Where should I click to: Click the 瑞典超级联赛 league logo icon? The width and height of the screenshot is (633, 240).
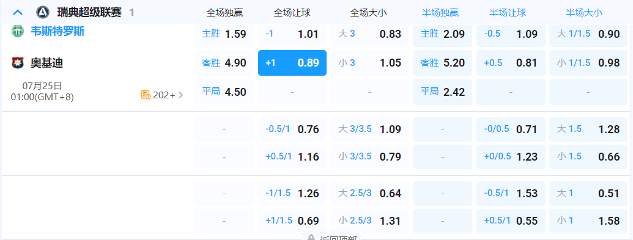(x=42, y=12)
